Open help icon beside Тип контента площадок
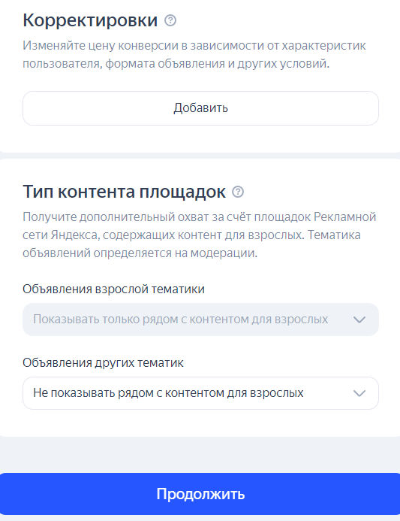Screen dimensions: 400x521 [x=238, y=192]
